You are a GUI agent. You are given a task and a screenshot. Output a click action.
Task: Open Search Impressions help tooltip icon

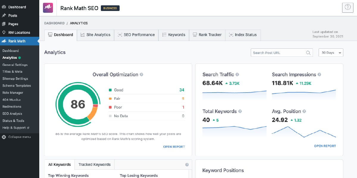(x=319, y=75)
